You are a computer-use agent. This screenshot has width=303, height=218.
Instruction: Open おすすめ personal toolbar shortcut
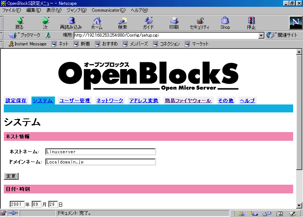106,44
